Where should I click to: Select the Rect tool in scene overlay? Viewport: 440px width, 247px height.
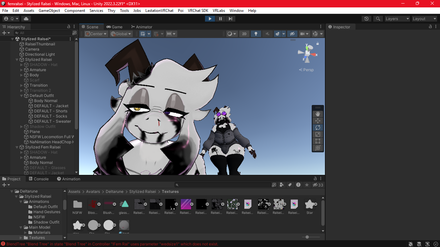tap(318, 141)
